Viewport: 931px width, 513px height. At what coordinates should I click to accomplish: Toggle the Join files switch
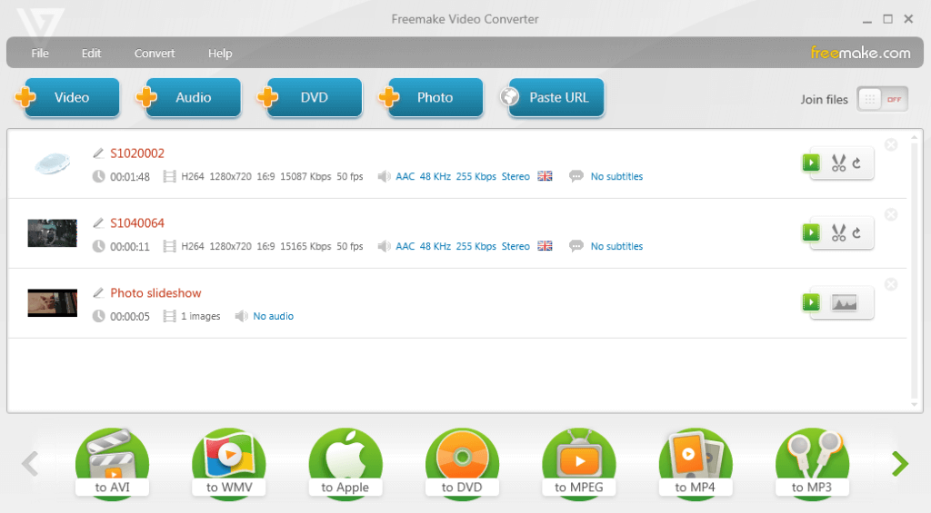(882, 99)
